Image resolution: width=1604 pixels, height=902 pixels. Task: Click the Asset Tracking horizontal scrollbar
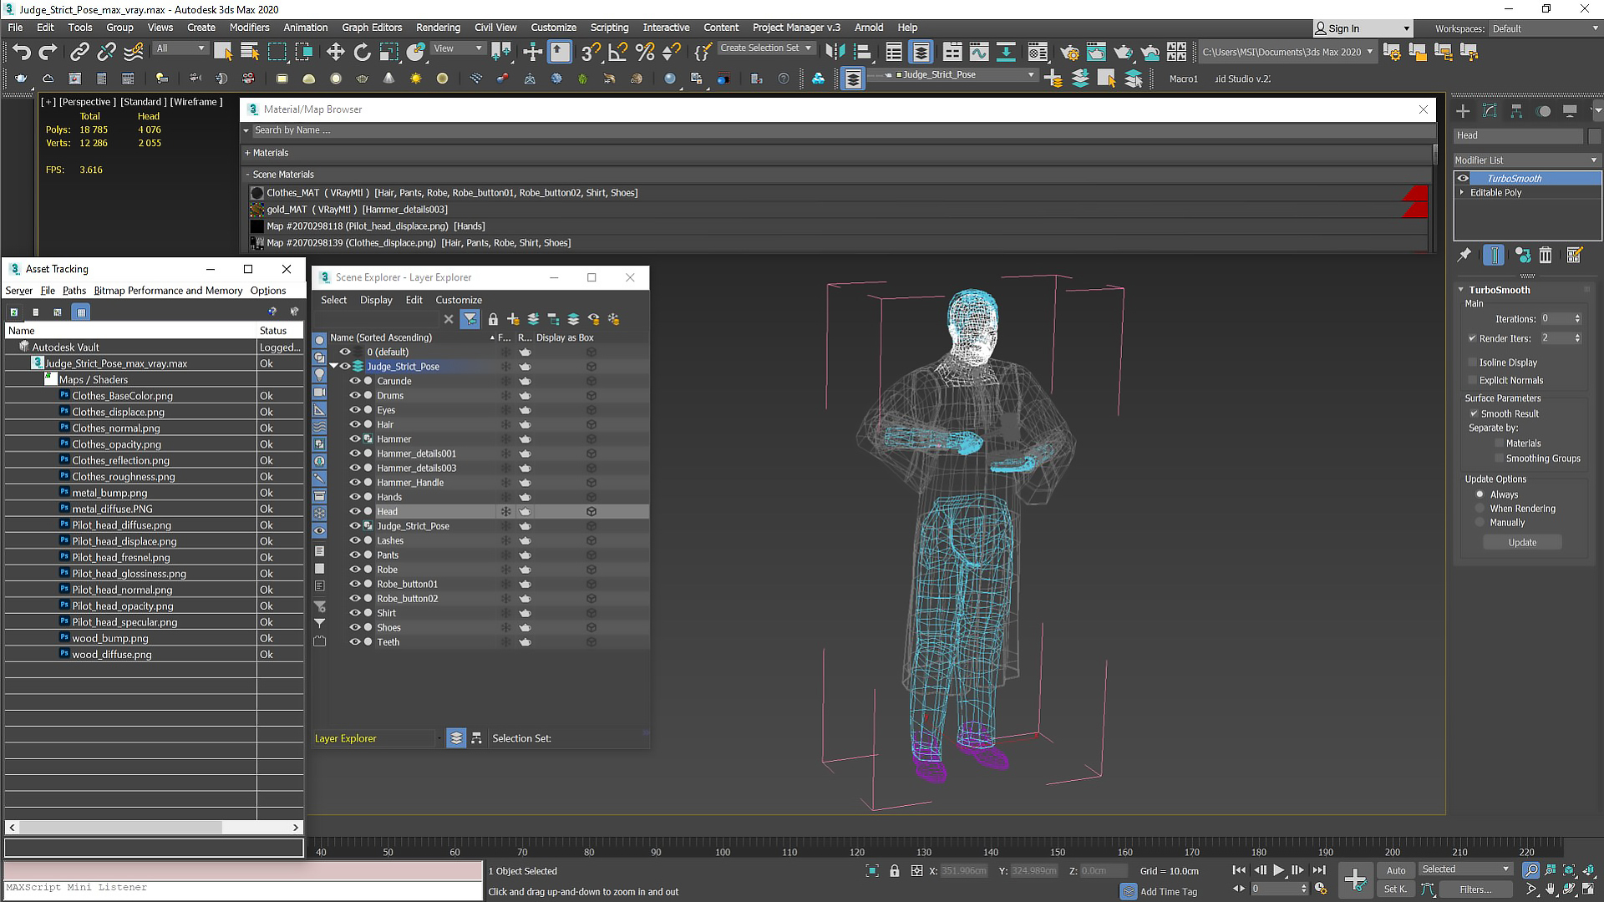154,827
